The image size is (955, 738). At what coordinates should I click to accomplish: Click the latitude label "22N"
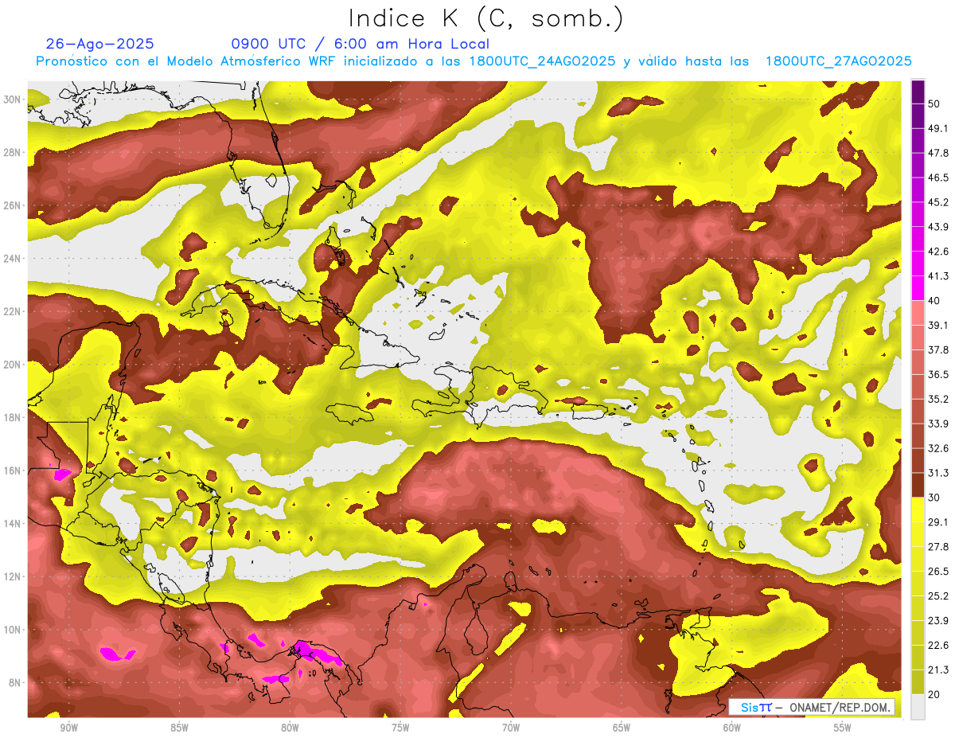click(12, 311)
